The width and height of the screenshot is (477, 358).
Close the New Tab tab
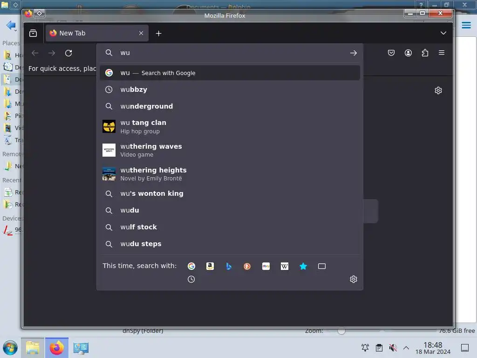coord(141,33)
